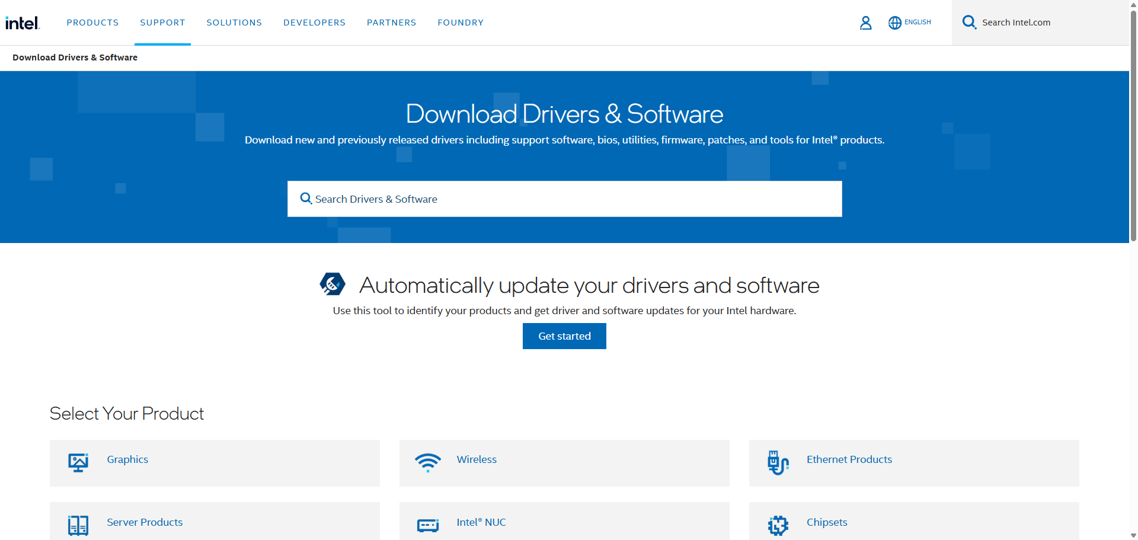Viewport: 1138px width, 540px height.
Task: Open the Wireless product category link
Action: pyautogui.click(x=477, y=459)
